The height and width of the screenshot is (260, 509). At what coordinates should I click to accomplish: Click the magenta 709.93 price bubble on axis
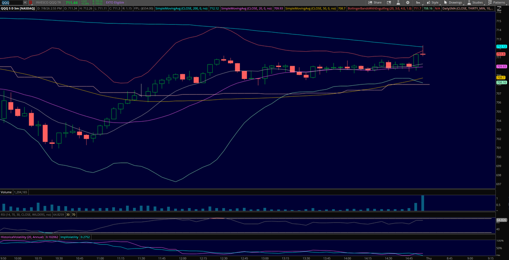click(x=501, y=67)
